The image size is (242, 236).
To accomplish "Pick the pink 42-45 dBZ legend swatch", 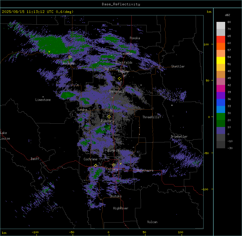I will [221, 82].
